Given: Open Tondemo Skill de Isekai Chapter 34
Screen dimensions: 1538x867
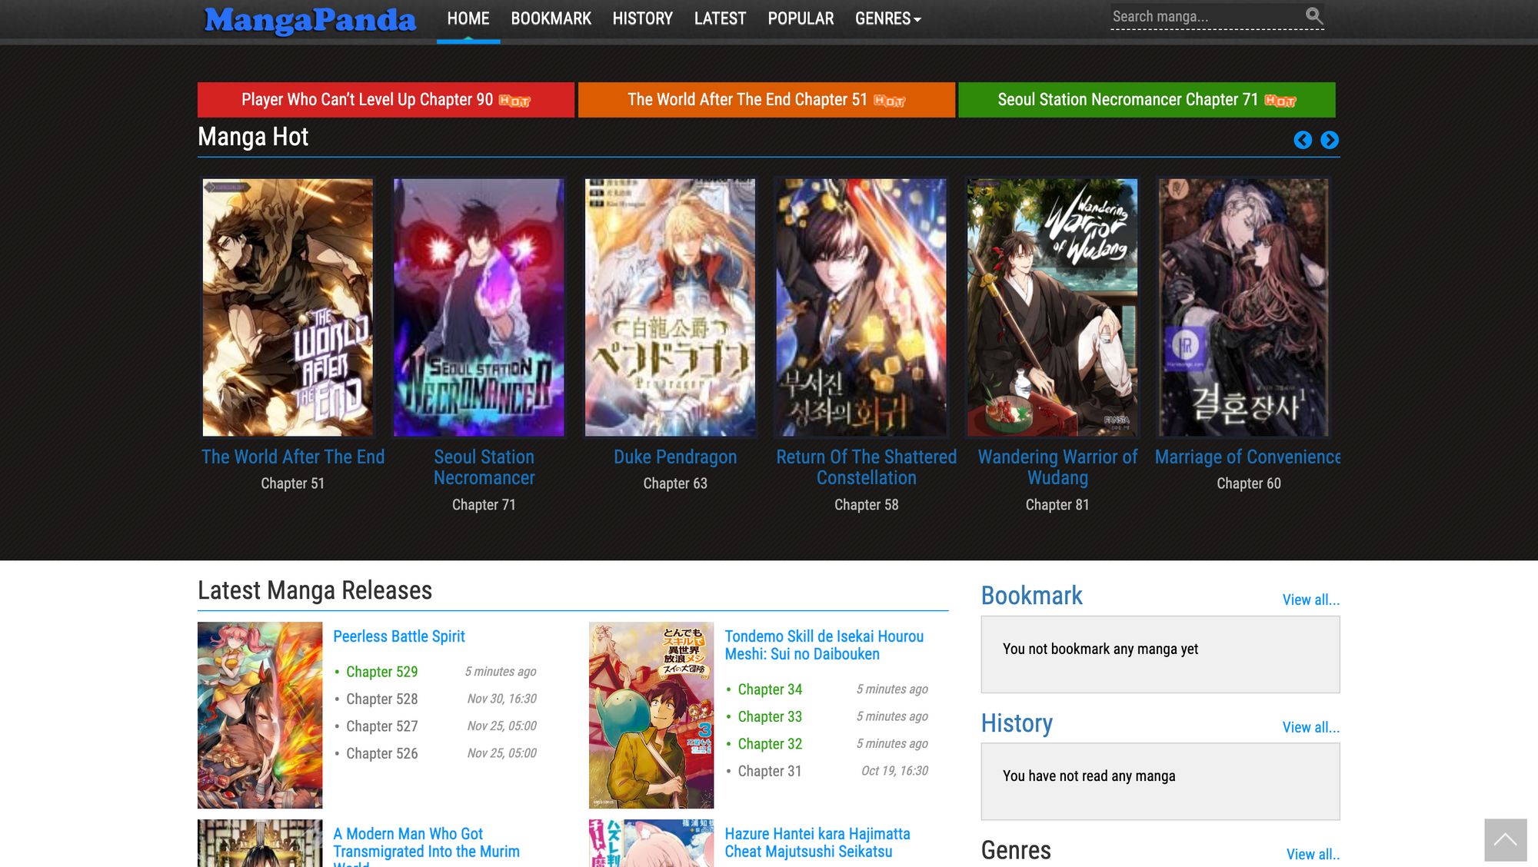Looking at the screenshot, I should (x=770, y=689).
